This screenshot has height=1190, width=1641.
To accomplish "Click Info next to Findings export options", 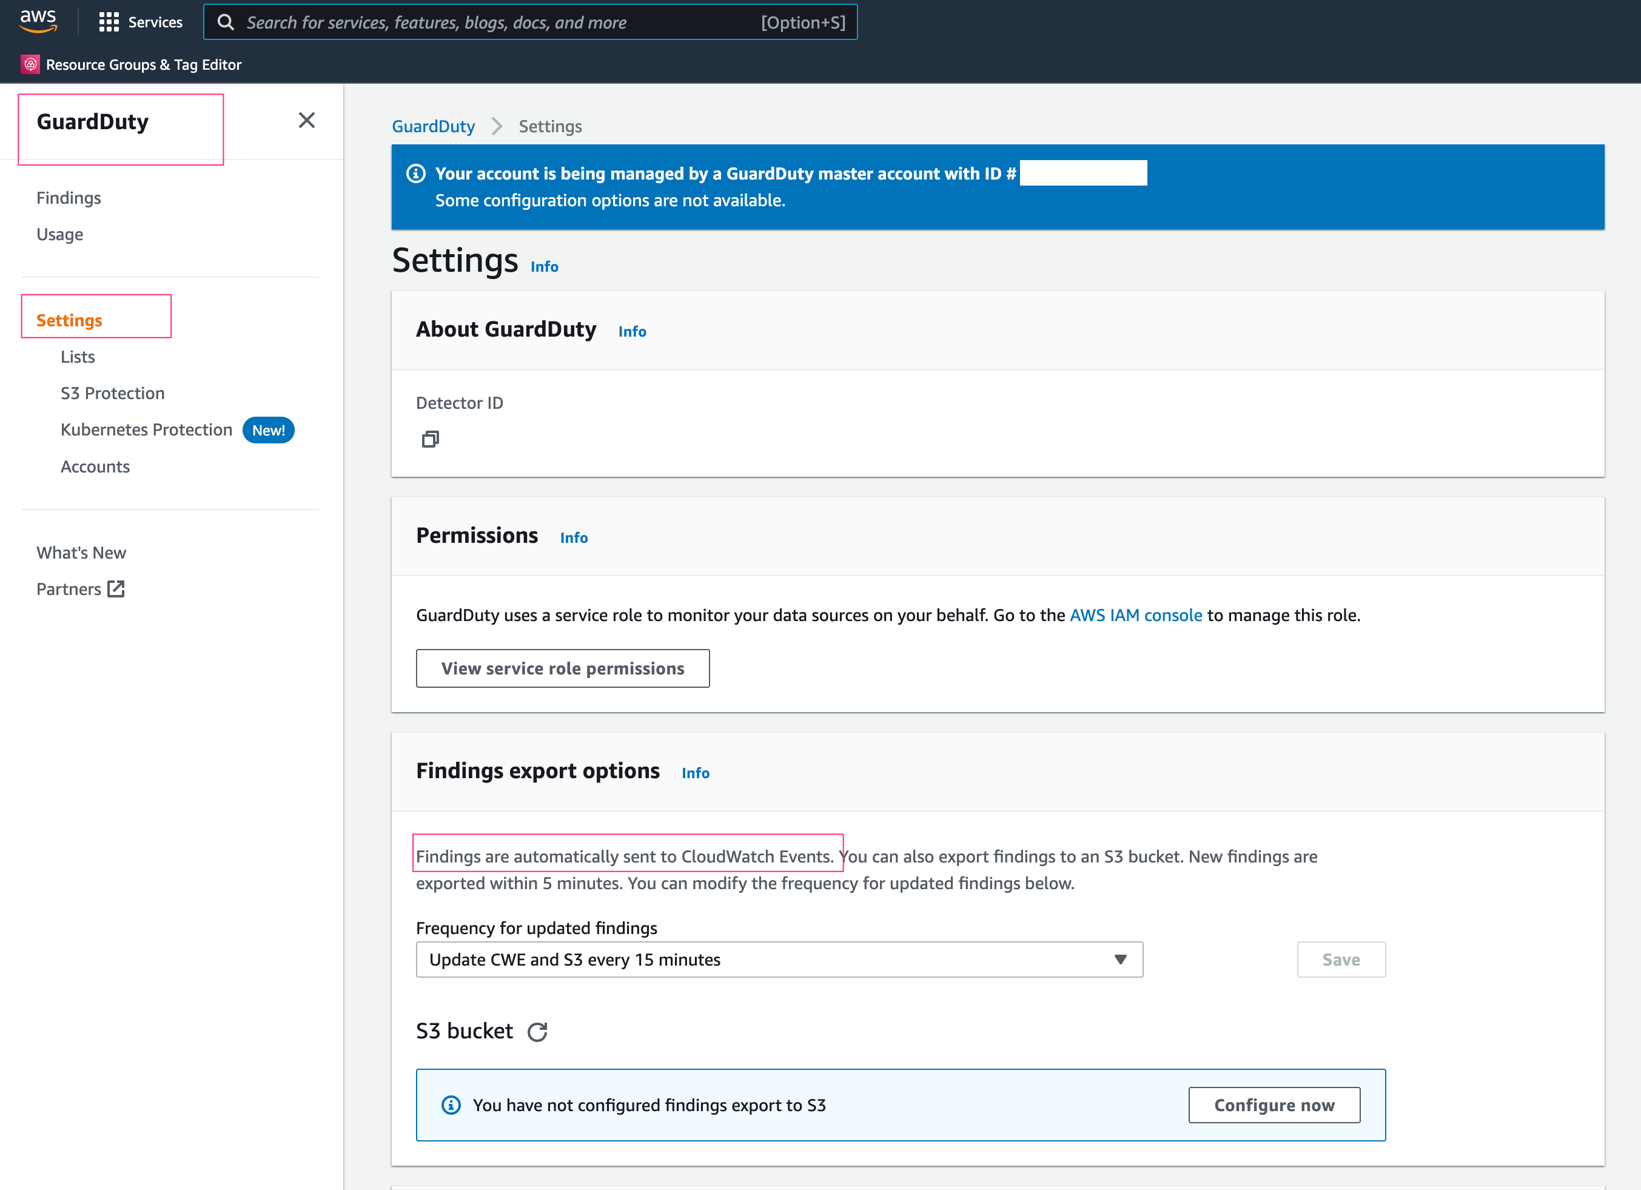I will (x=696, y=773).
